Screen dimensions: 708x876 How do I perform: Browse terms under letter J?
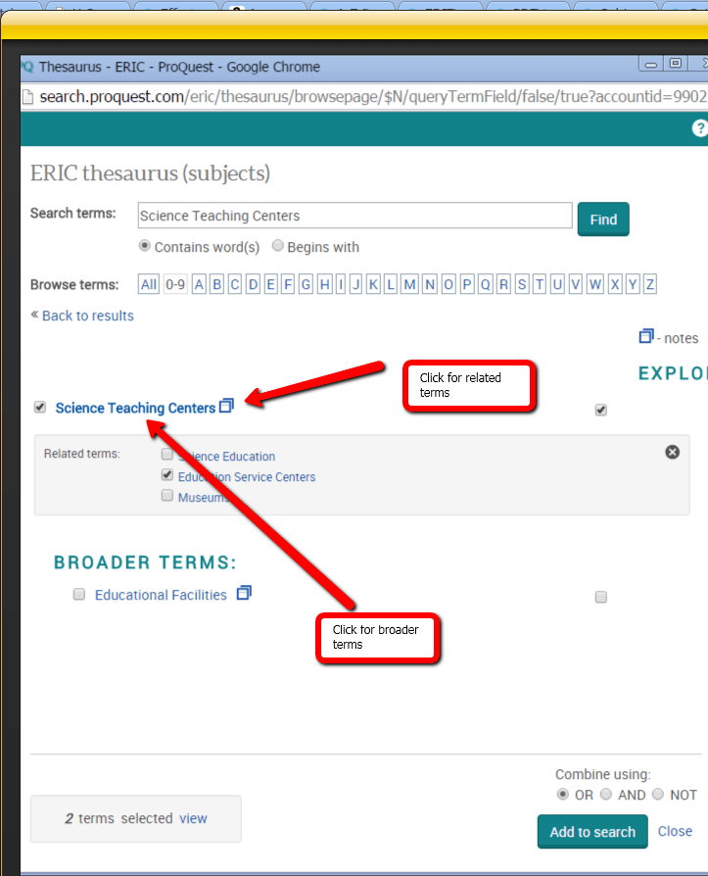pos(355,284)
